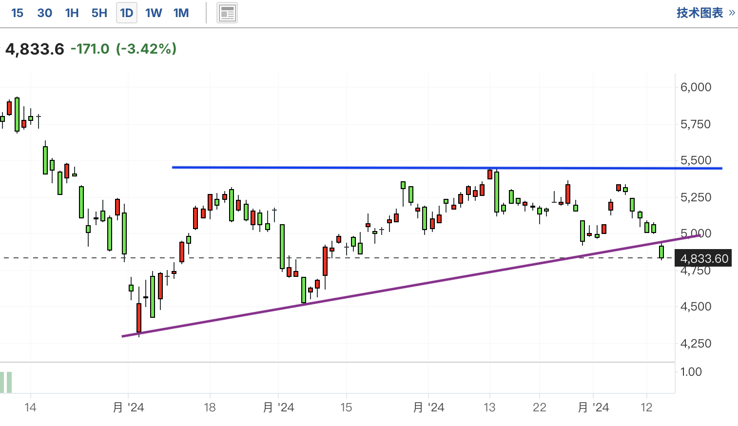Click the 15 date axis label
This screenshot has height=426, width=738.
346,407
